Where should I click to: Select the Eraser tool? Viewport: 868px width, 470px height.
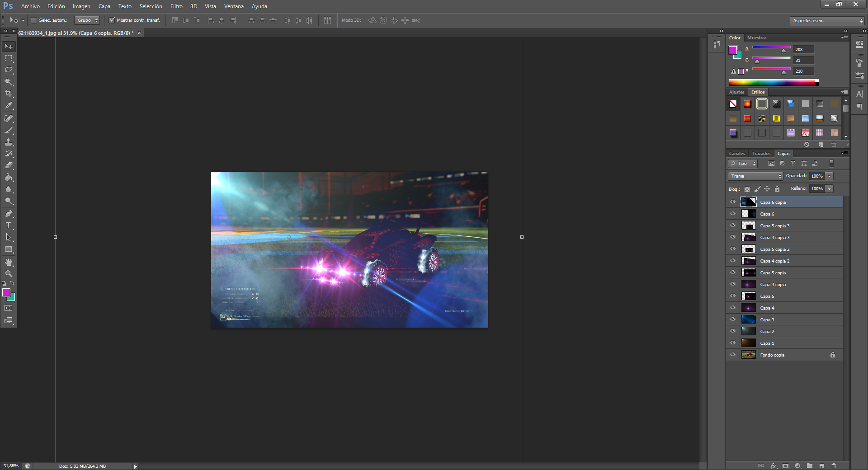9,165
